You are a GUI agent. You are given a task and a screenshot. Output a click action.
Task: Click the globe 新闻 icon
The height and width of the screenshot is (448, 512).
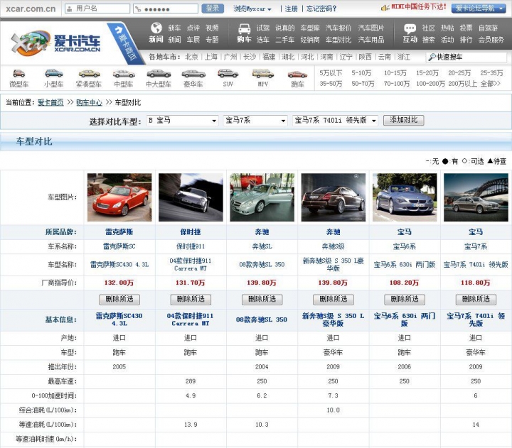click(156, 28)
